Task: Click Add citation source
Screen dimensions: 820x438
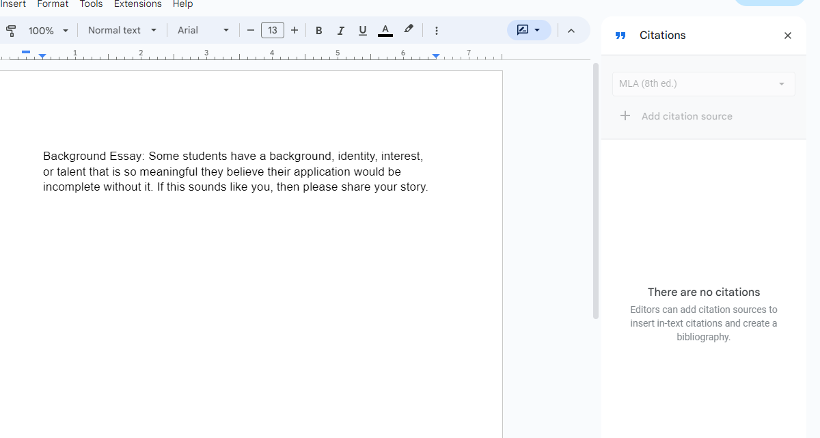Action: [676, 116]
